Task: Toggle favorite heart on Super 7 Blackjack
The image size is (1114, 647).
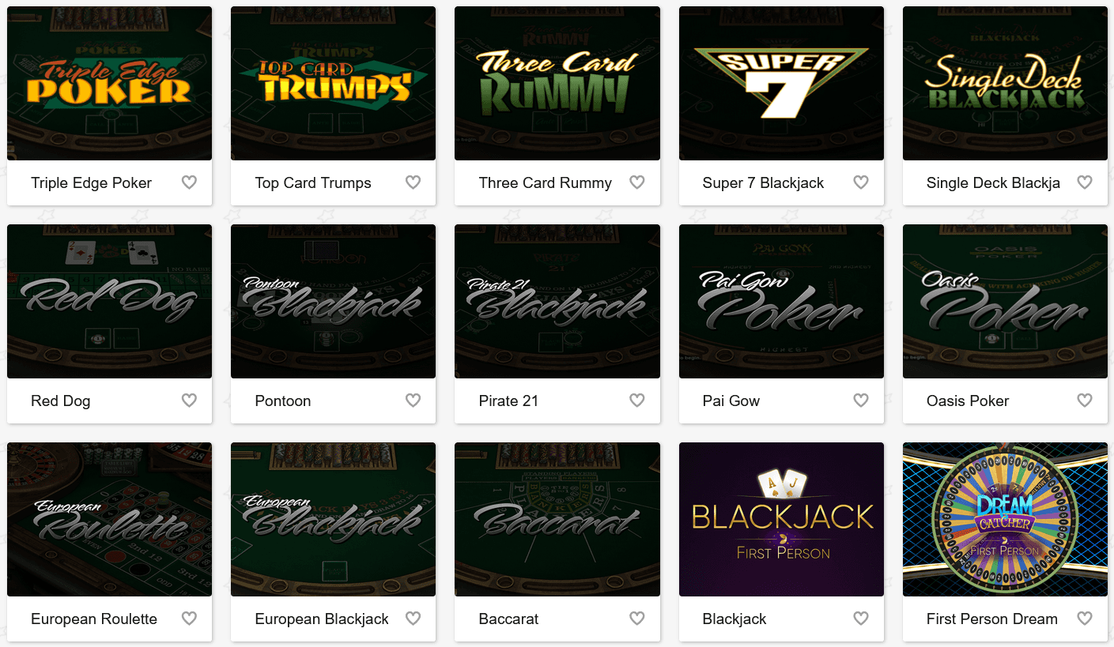Action: (x=861, y=182)
